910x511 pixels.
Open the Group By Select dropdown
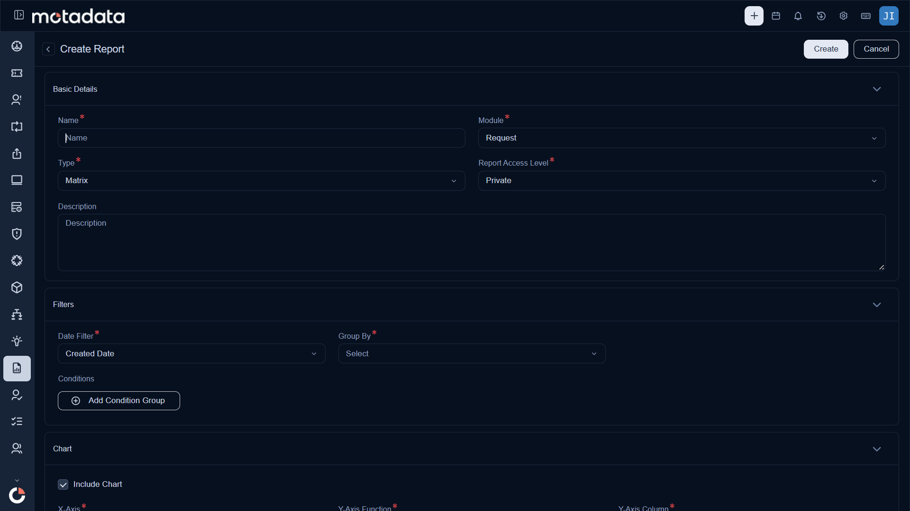[472, 353]
